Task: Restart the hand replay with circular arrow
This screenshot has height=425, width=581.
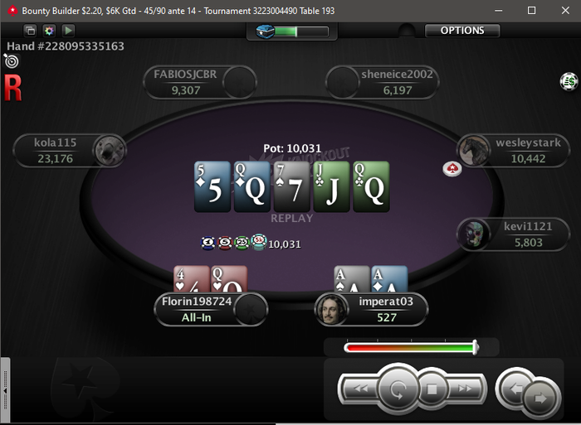Action: point(398,389)
